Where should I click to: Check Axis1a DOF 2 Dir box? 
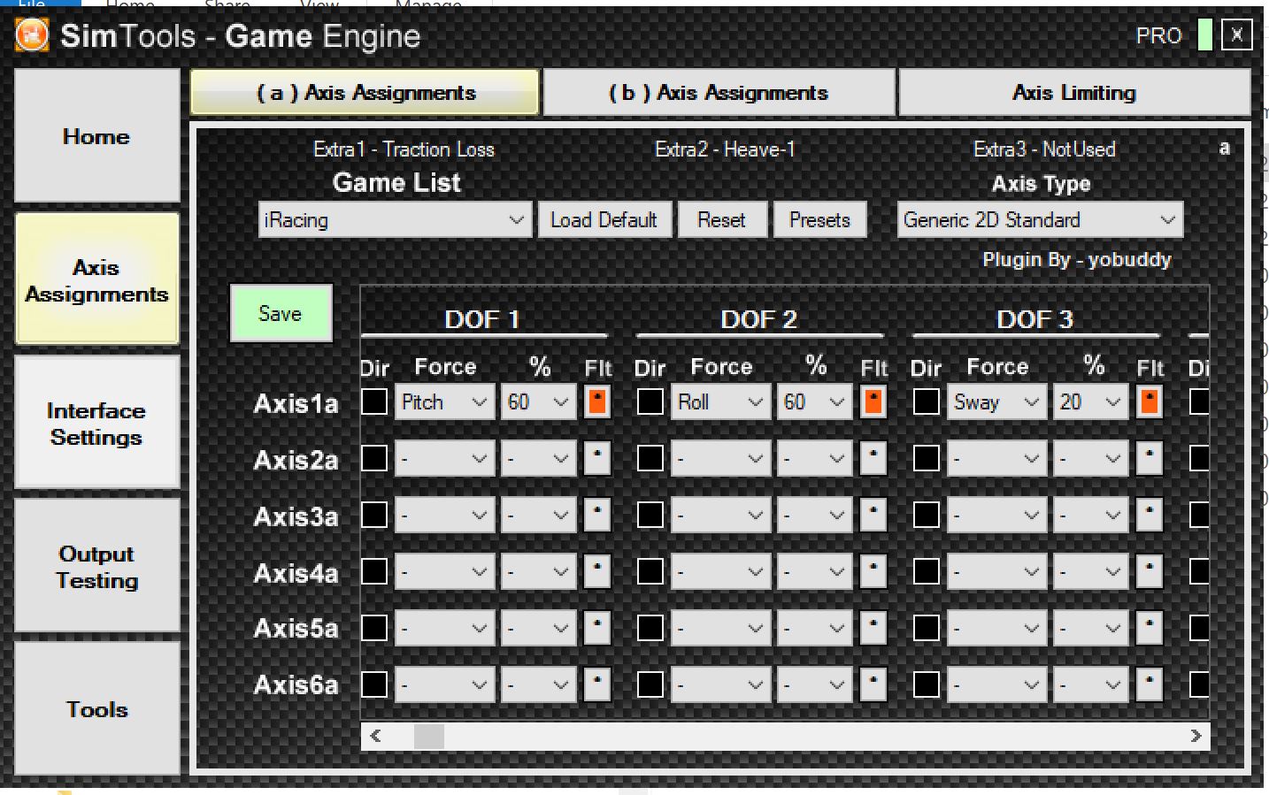click(650, 401)
